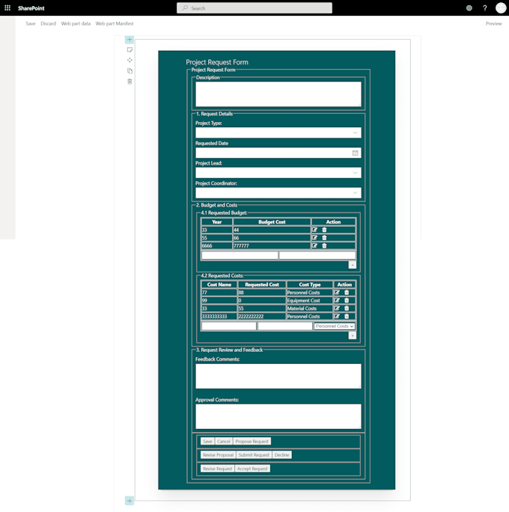The height and width of the screenshot is (512, 509).
Task: Edit the web part using the toolbar icon
Action: pyautogui.click(x=129, y=50)
